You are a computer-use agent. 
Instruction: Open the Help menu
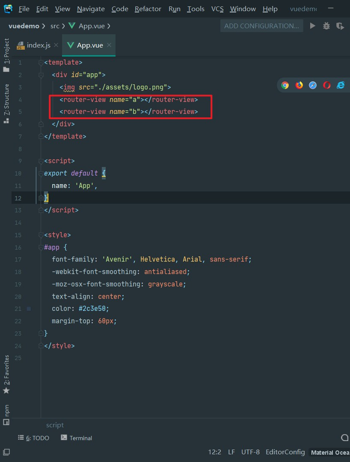pyautogui.click(x=270, y=9)
